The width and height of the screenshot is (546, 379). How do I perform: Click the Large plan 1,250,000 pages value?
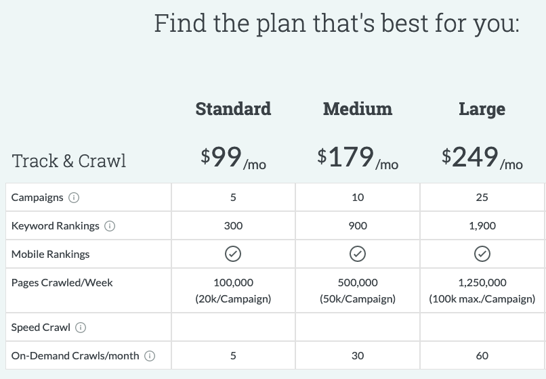click(482, 283)
